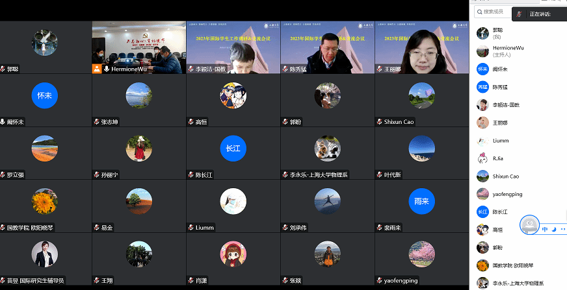The image size is (567, 290).
Task: Click the magnifier icon in member search
Action: coord(479,12)
